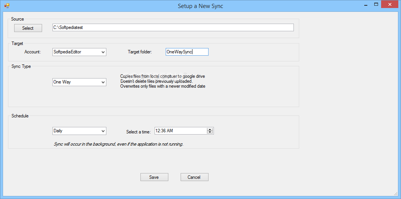The width and height of the screenshot is (401, 199).
Task: Expand the Sync Type dropdown One Way
Action: click(x=79, y=82)
